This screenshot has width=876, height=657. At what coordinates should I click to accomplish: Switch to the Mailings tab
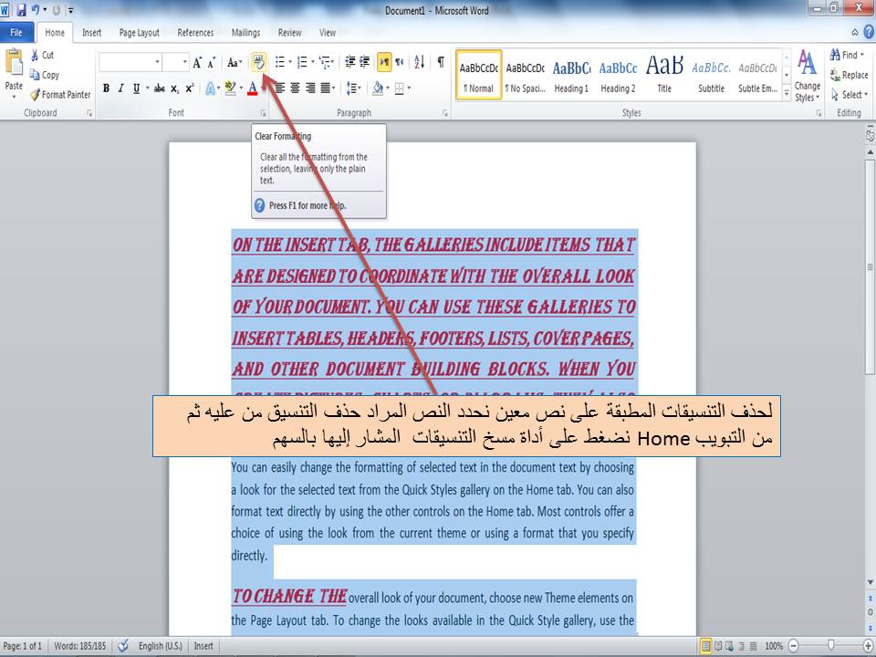(245, 33)
